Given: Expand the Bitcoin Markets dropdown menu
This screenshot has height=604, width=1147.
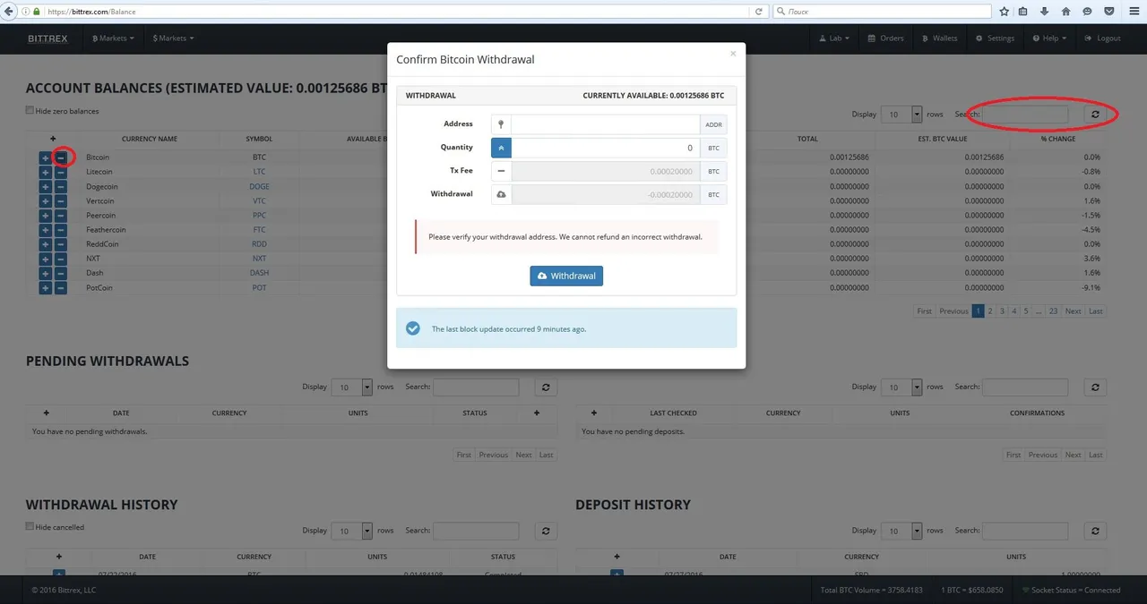Looking at the screenshot, I should 113,38.
